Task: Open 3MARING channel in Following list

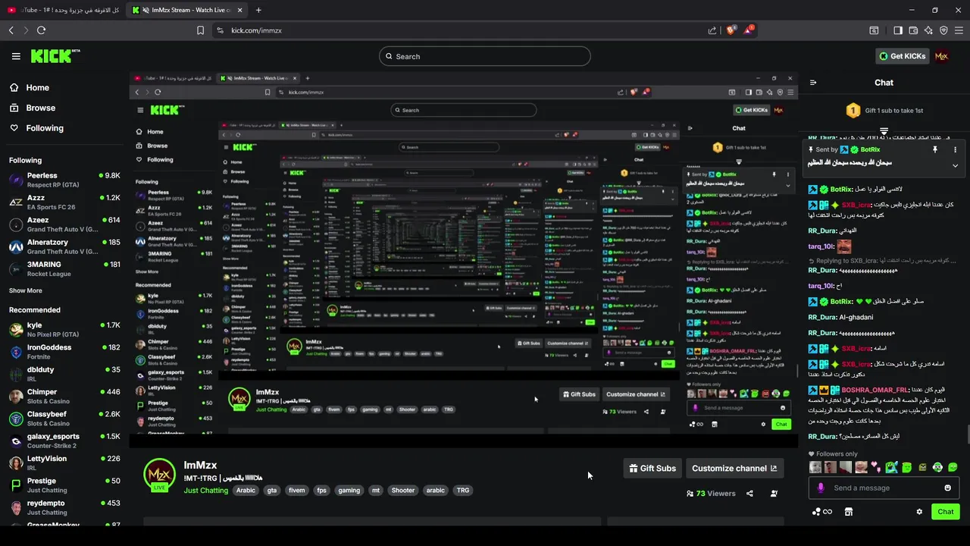Action: 64,268
